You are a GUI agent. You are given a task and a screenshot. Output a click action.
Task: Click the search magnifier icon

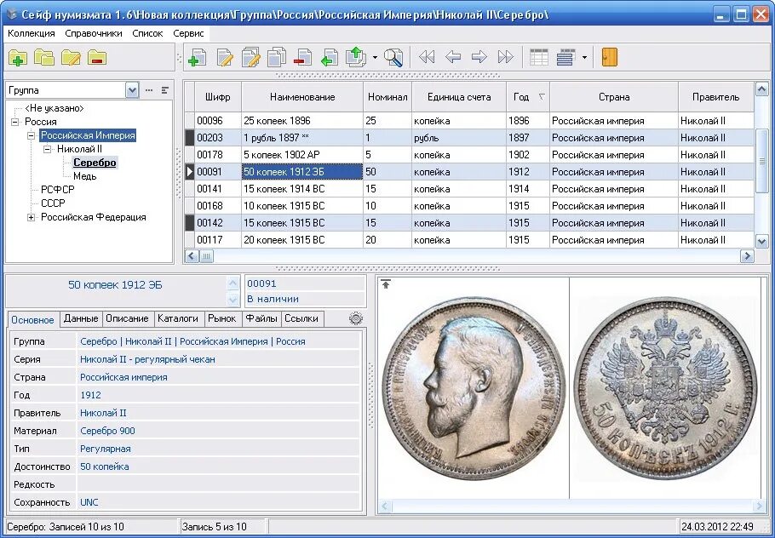click(394, 57)
